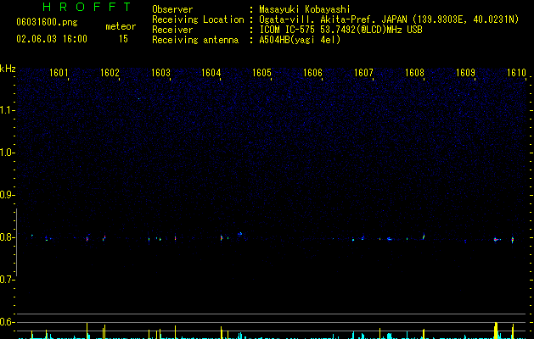The height and width of the screenshot is (339, 534).
Task: Click the 1608 time marker
Action: point(414,73)
